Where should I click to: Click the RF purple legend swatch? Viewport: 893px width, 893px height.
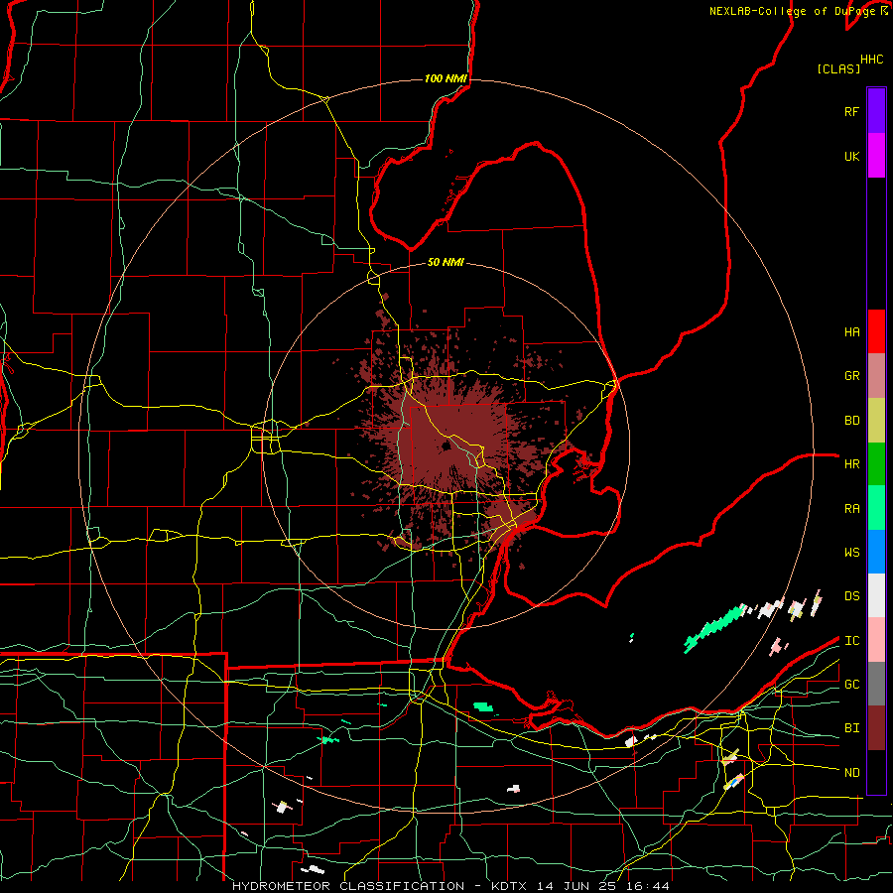pos(876,111)
